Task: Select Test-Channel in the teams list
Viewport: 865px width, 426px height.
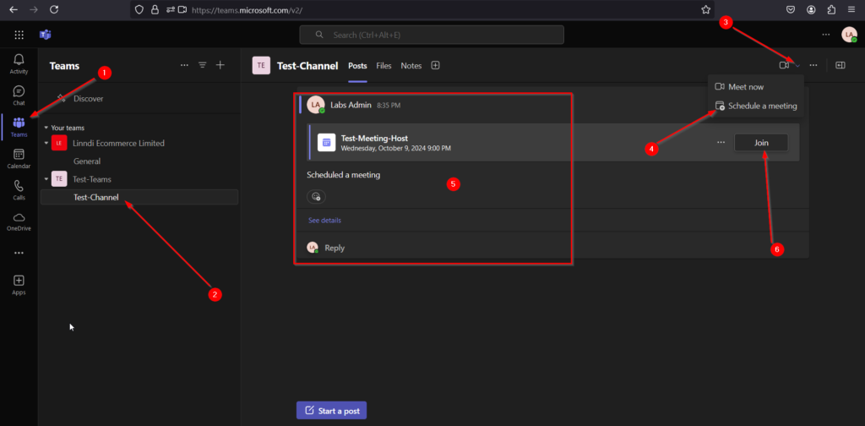Action: [139, 197]
